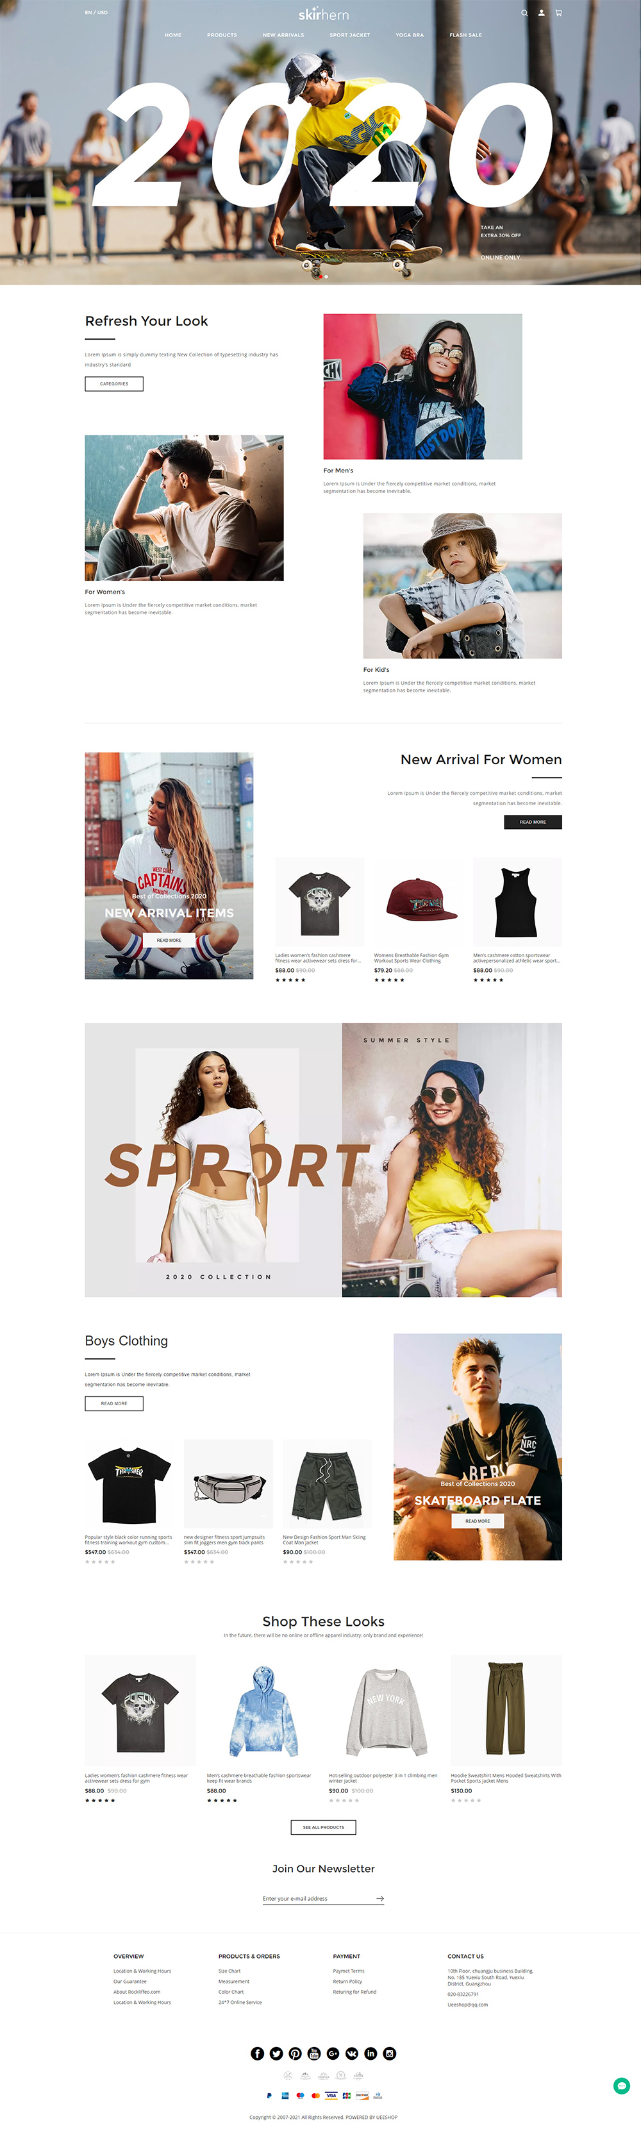
Task: Visit the Twitter social icon
Action: (276, 2053)
